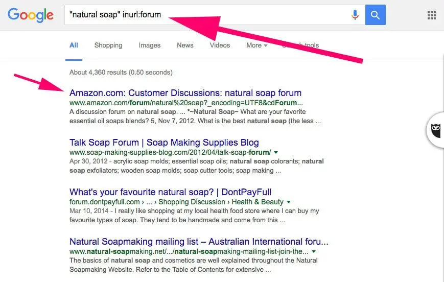Select the All results tab
The height and width of the screenshot is (282, 444).
(x=74, y=45)
